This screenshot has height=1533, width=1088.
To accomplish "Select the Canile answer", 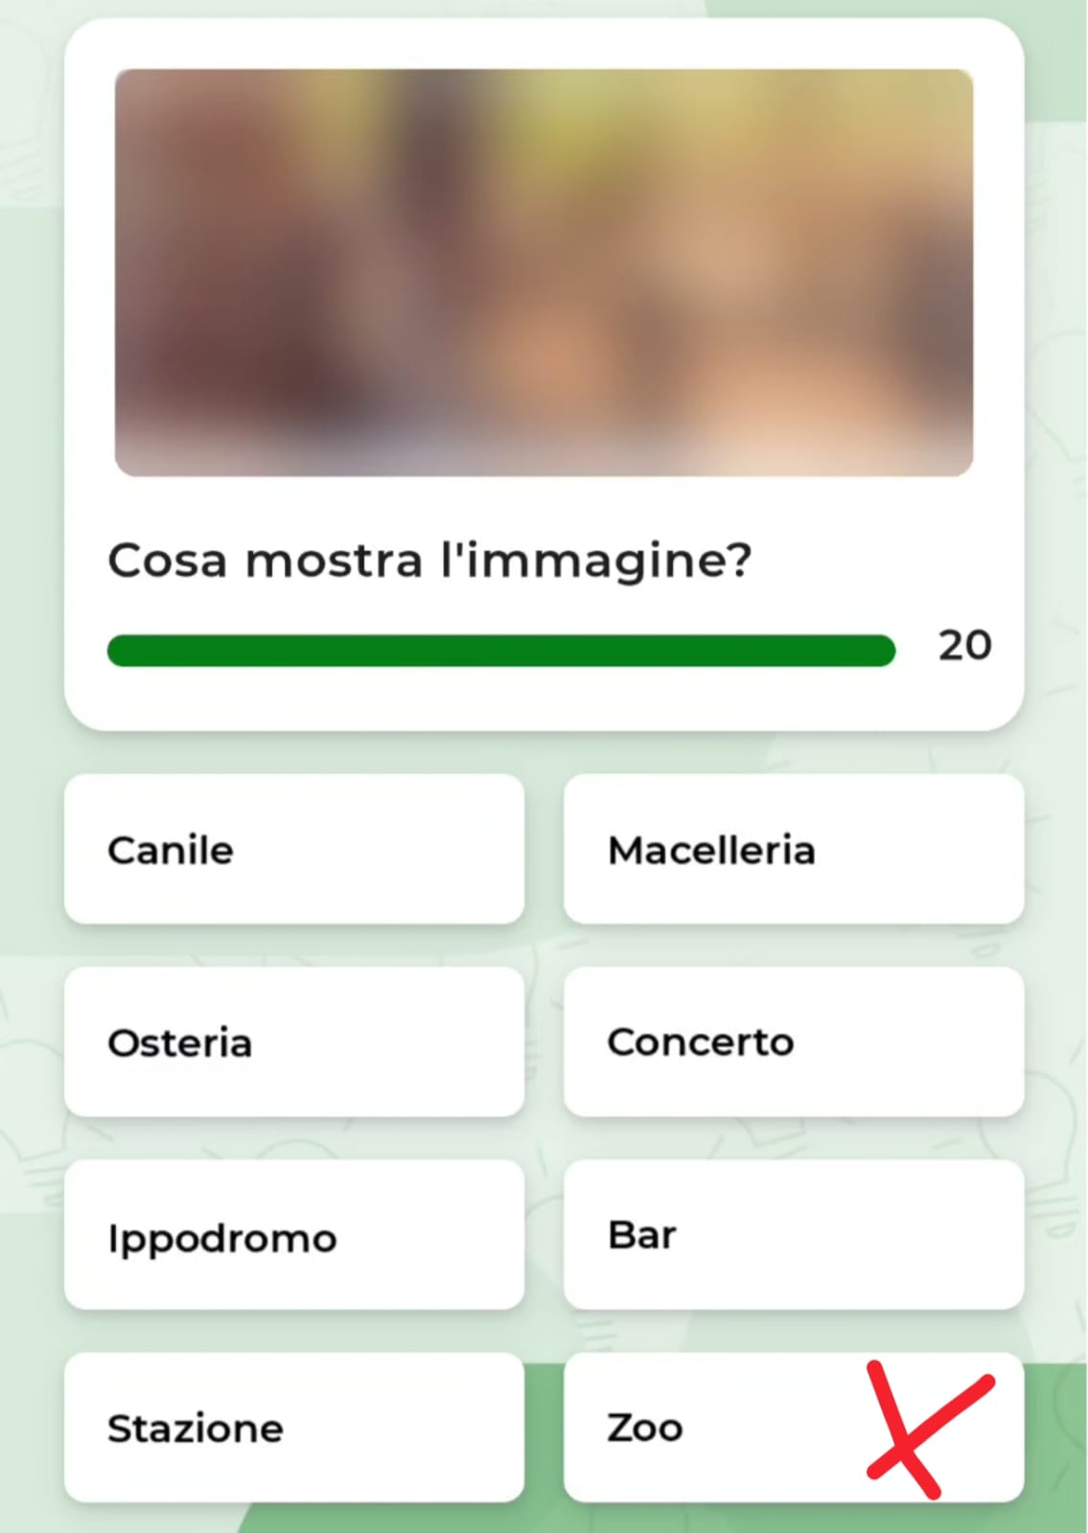I will point(293,849).
